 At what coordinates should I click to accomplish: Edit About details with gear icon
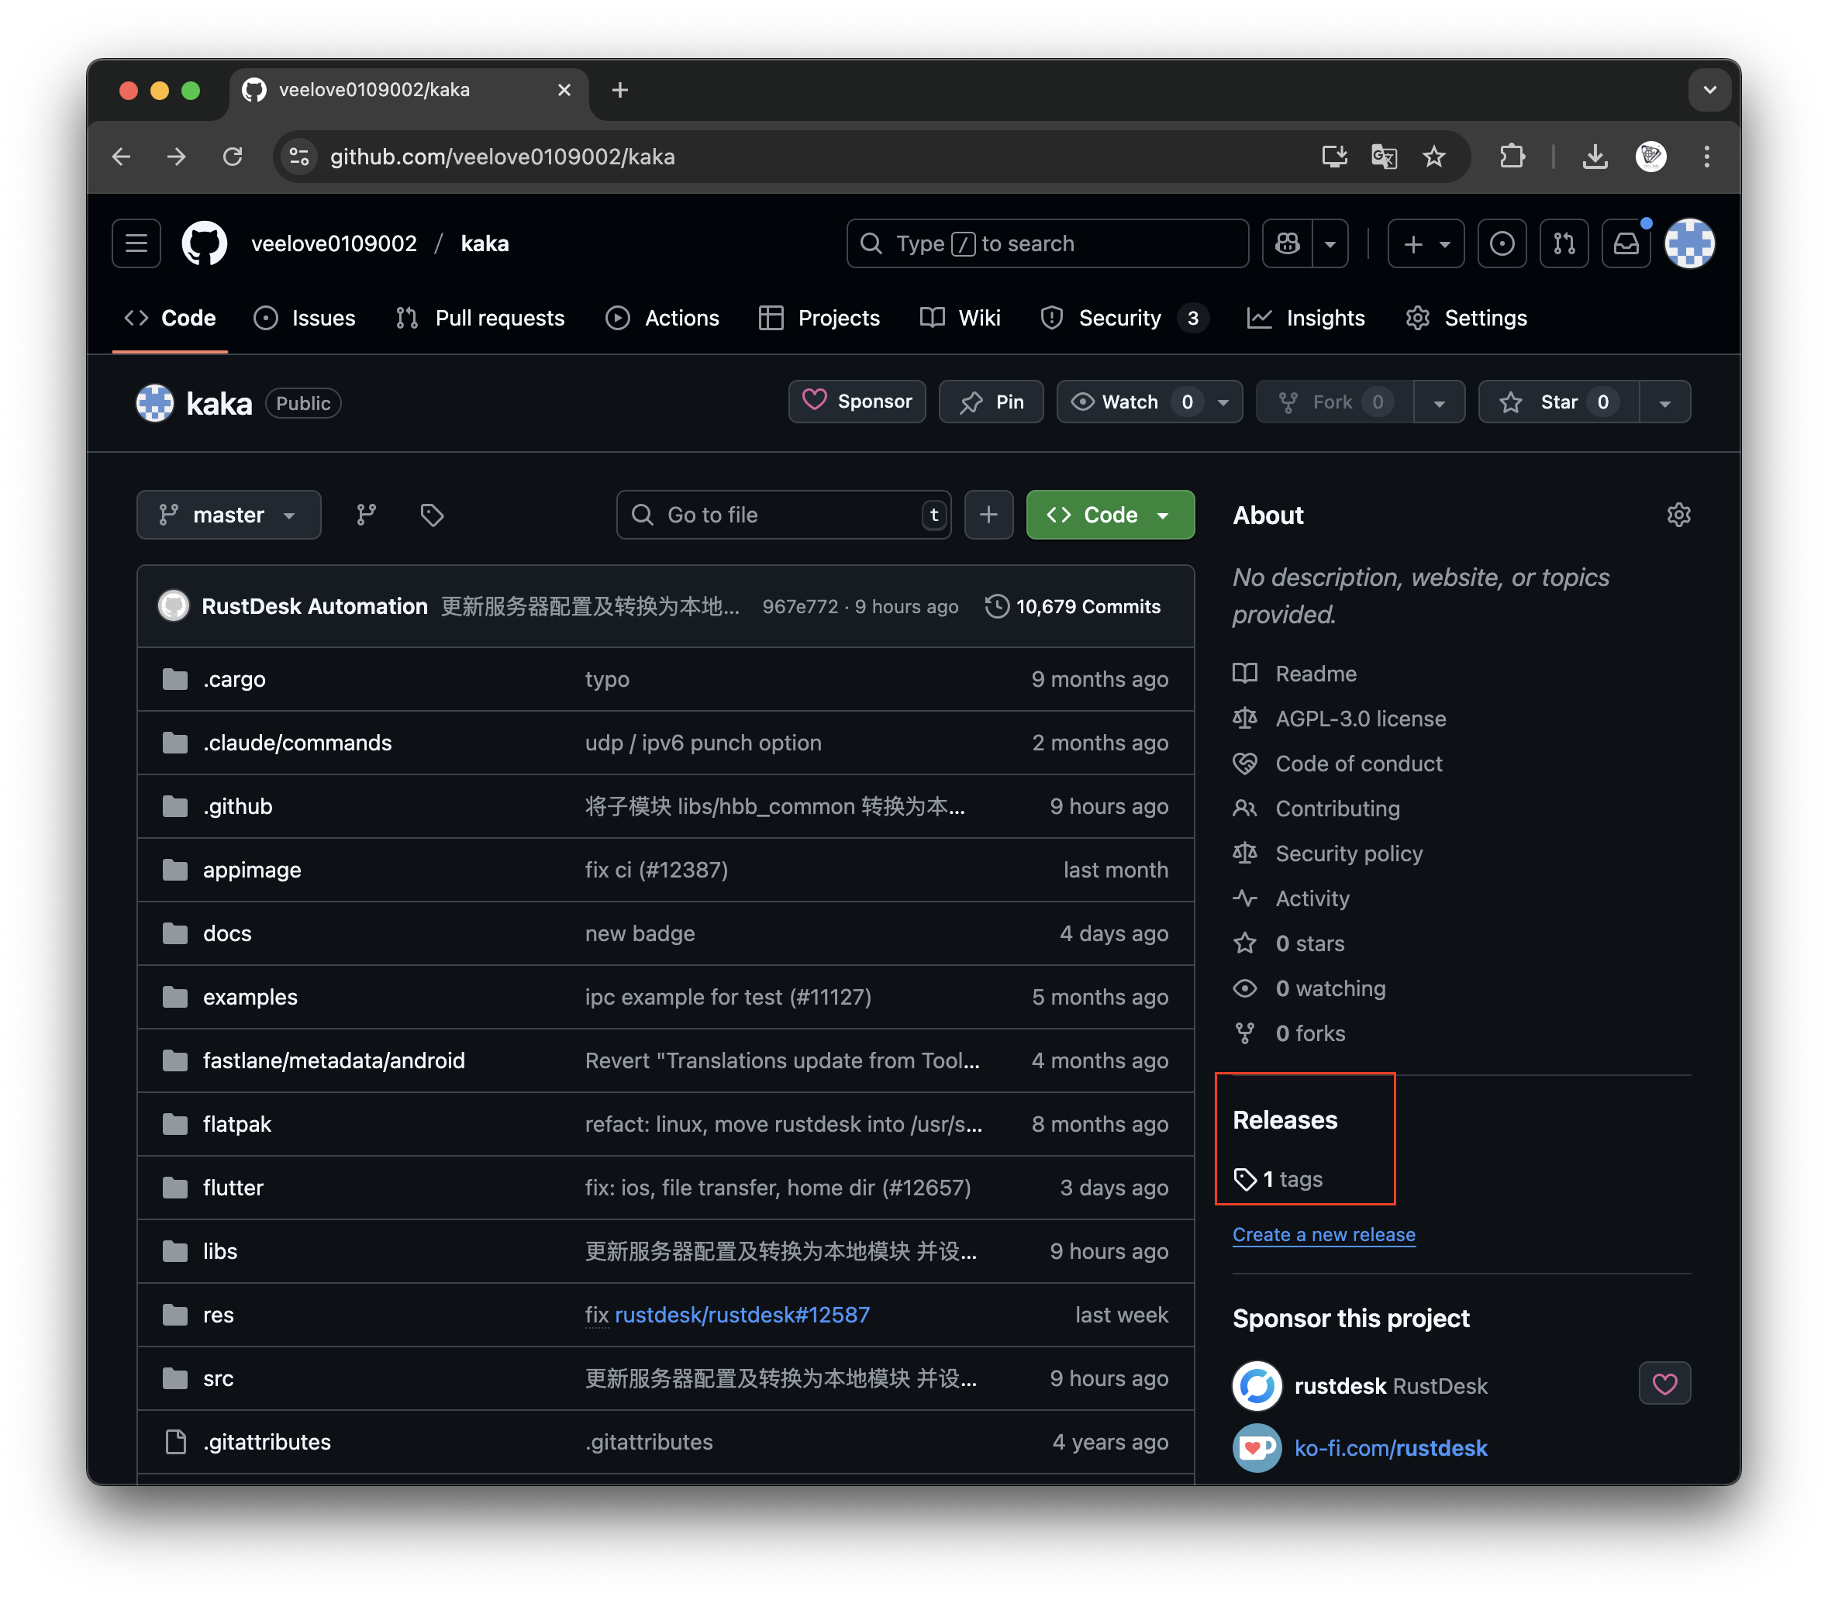click(1678, 516)
